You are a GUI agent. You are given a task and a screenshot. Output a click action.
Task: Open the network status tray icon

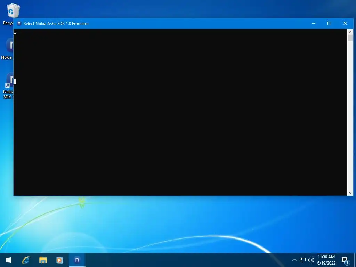[x=303, y=260]
